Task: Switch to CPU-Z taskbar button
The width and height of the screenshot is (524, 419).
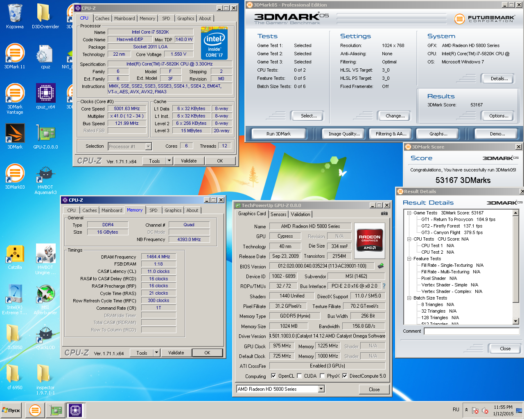Action: (75, 410)
